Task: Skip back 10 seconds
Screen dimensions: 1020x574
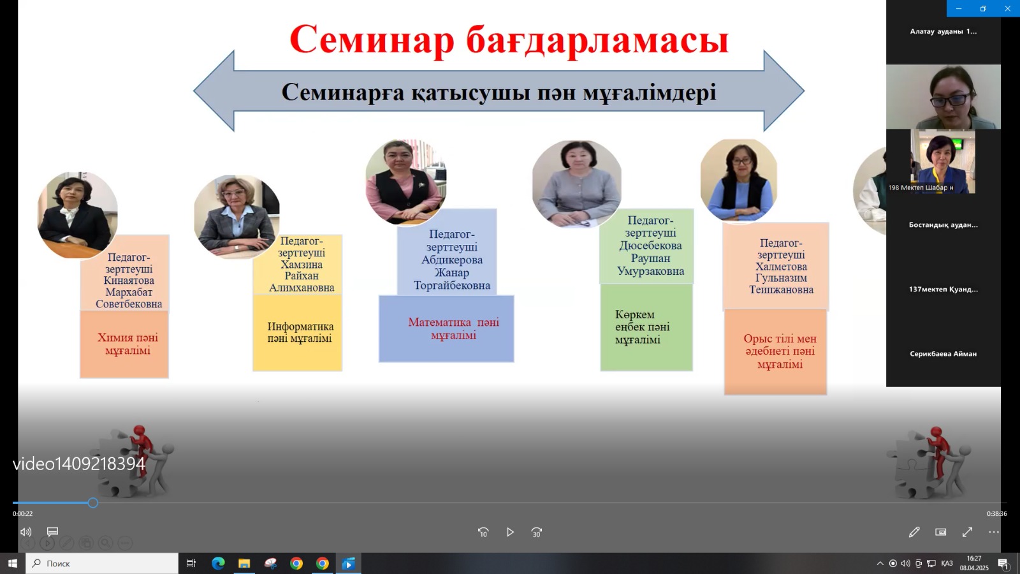Action: [x=483, y=532]
